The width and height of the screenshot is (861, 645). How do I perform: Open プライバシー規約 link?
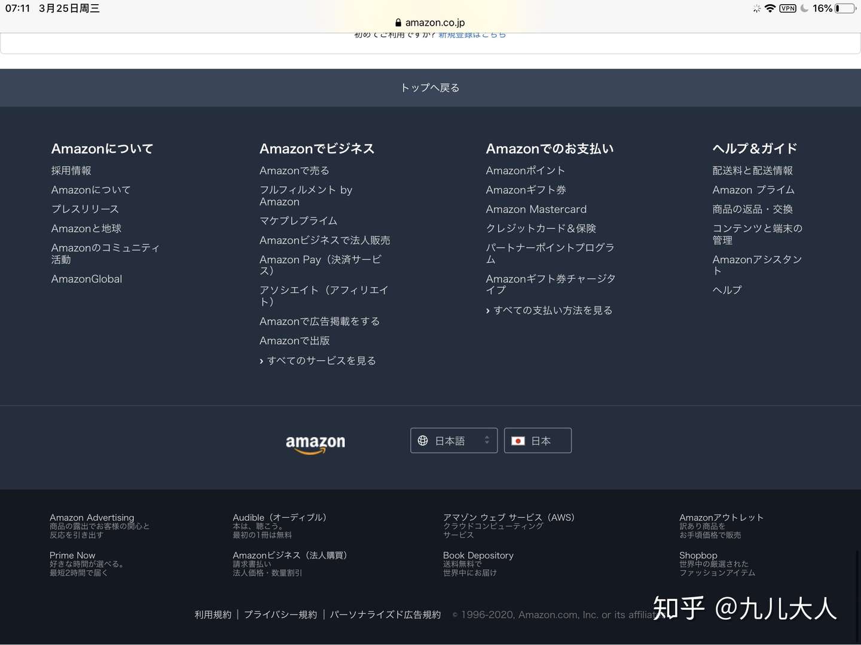pos(280,615)
